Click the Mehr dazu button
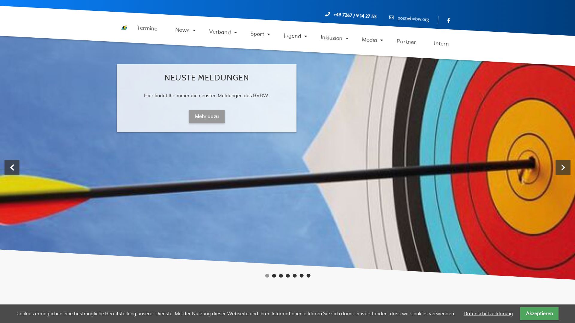The image size is (575, 323). coord(207,117)
